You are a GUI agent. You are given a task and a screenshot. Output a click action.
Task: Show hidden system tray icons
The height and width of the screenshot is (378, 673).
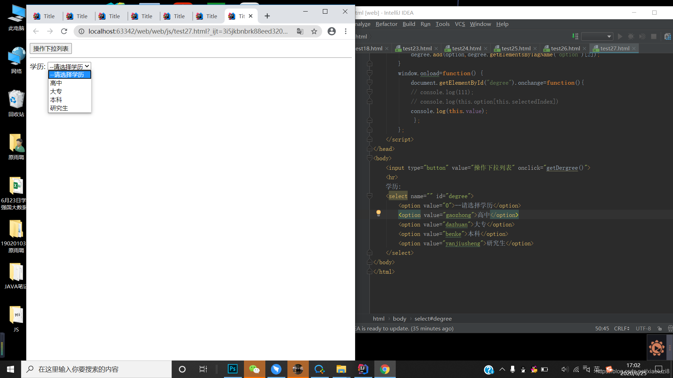502,369
